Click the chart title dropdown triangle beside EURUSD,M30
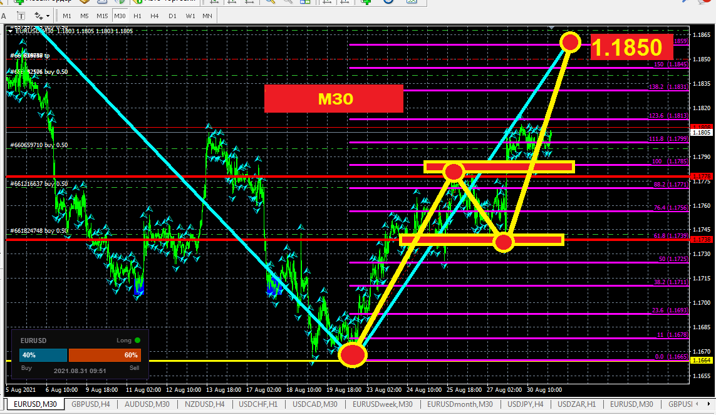 (x=10, y=31)
